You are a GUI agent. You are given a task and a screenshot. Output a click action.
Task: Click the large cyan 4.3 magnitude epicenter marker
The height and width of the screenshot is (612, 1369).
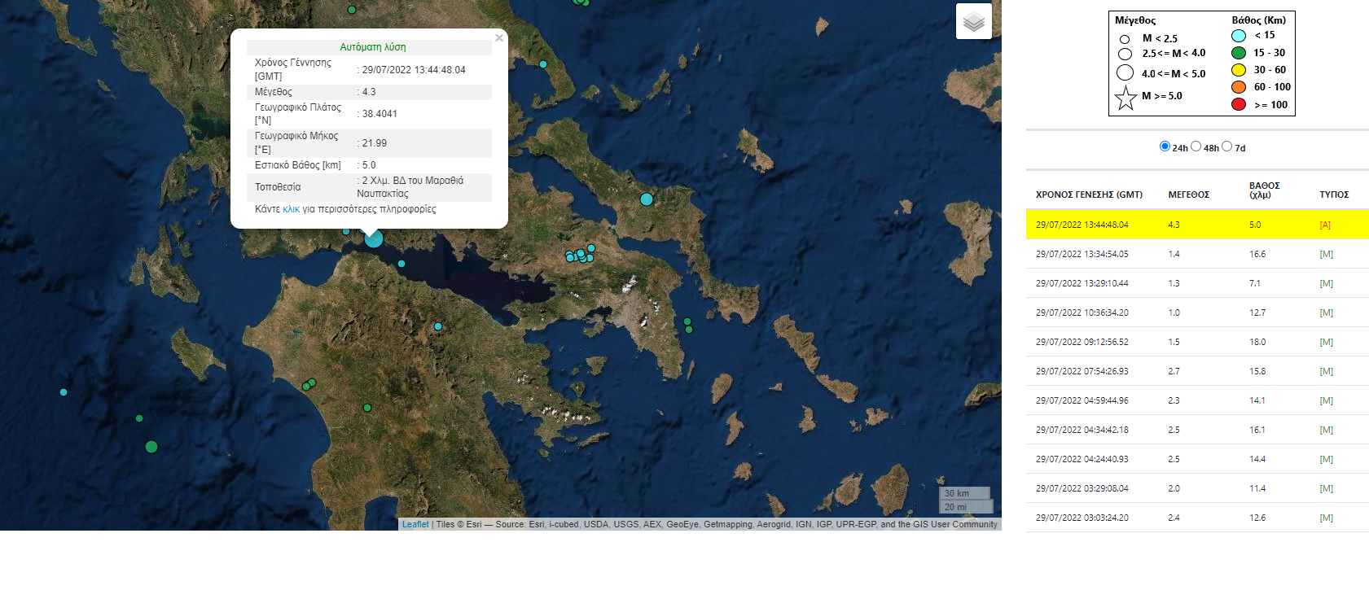click(x=374, y=238)
